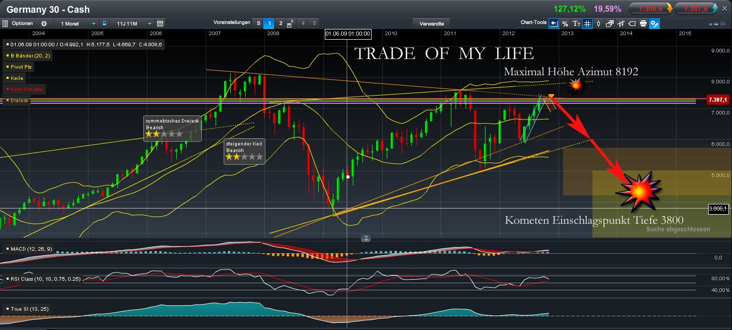Print the chart with printer icon
Screen dimensions: 732x330
[643, 23]
